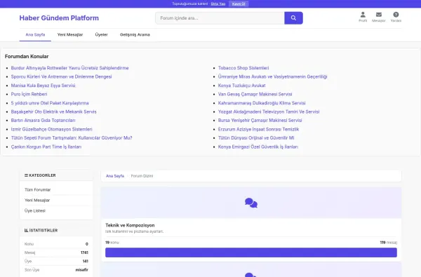Select Tüm Forumlar in the Kategoriler sidebar

point(38,190)
